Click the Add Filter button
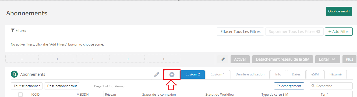357x97 pixels. coord(339,32)
